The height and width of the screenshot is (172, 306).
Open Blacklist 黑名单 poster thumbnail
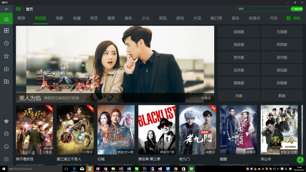click(x=157, y=130)
